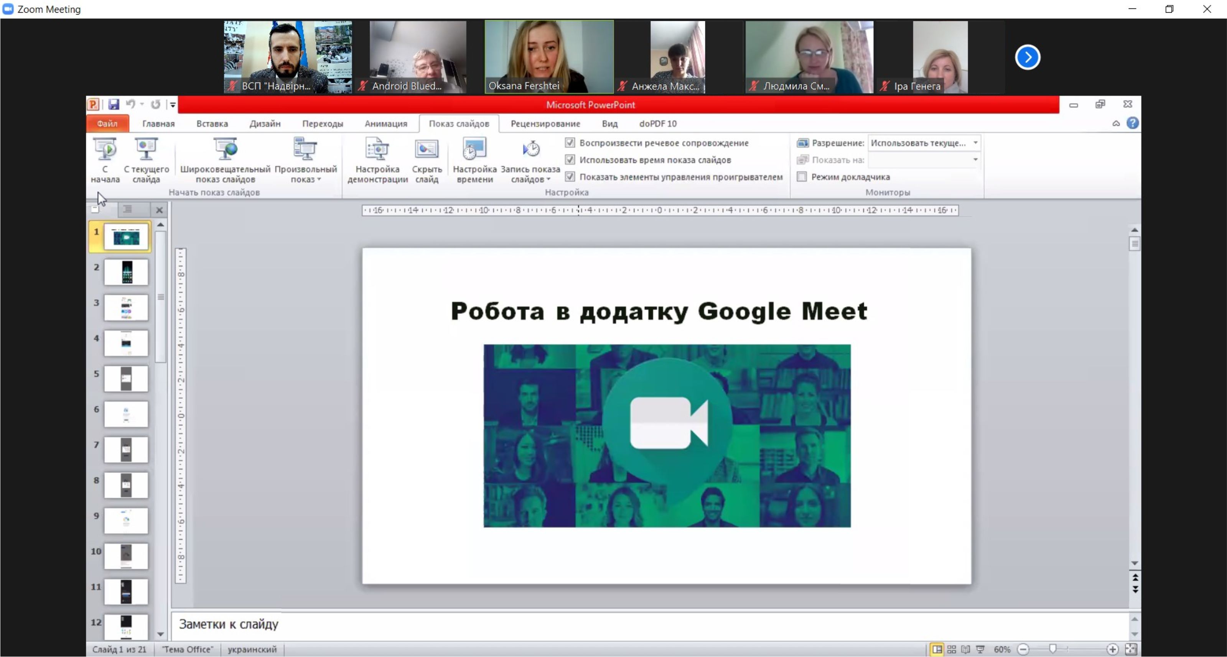Image resolution: width=1227 pixels, height=657 pixels.
Task: Open Customize Quick Access Toolbar dropdown
Action: (x=173, y=105)
